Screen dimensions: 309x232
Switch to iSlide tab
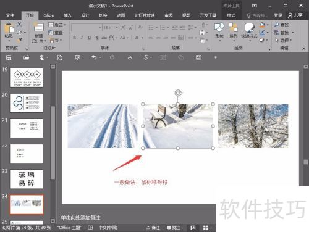pyautogui.click(x=49, y=15)
